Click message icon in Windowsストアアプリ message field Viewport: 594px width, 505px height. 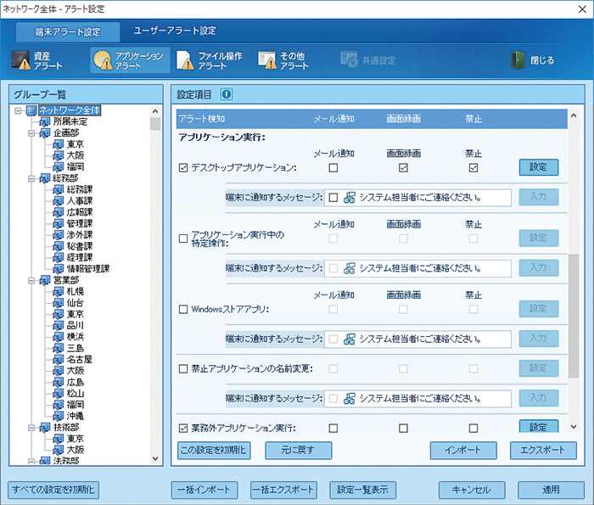pyautogui.click(x=350, y=339)
